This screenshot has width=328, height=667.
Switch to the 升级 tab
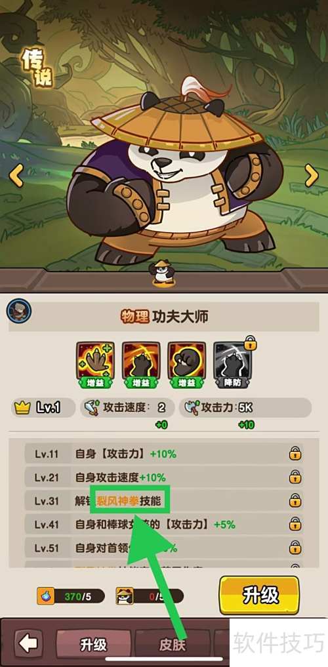pyautogui.click(x=93, y=645)
